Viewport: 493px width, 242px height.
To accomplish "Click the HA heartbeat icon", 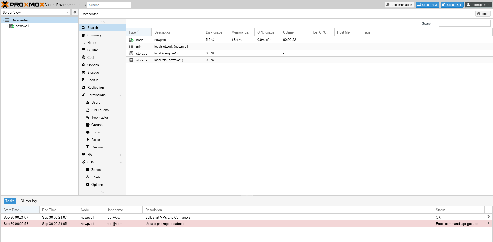I will click(83, 155).
